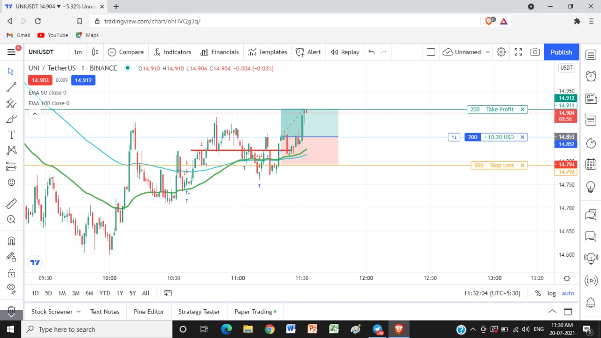Viewport: 601px width, 338px height.
Task: Open the Indicators dialog
Action: [x=172, y=52]
